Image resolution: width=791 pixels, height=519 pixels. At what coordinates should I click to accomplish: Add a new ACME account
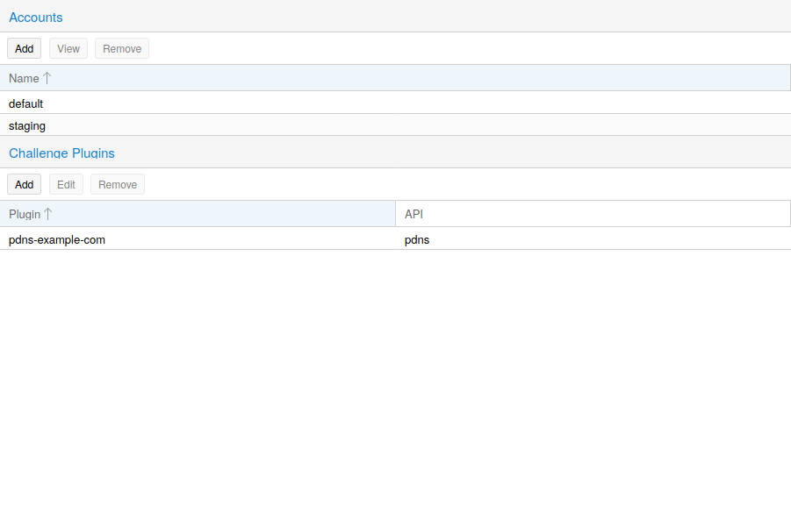24,49
